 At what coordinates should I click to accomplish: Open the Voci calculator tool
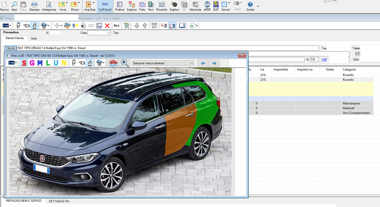[x=151, y=6]
